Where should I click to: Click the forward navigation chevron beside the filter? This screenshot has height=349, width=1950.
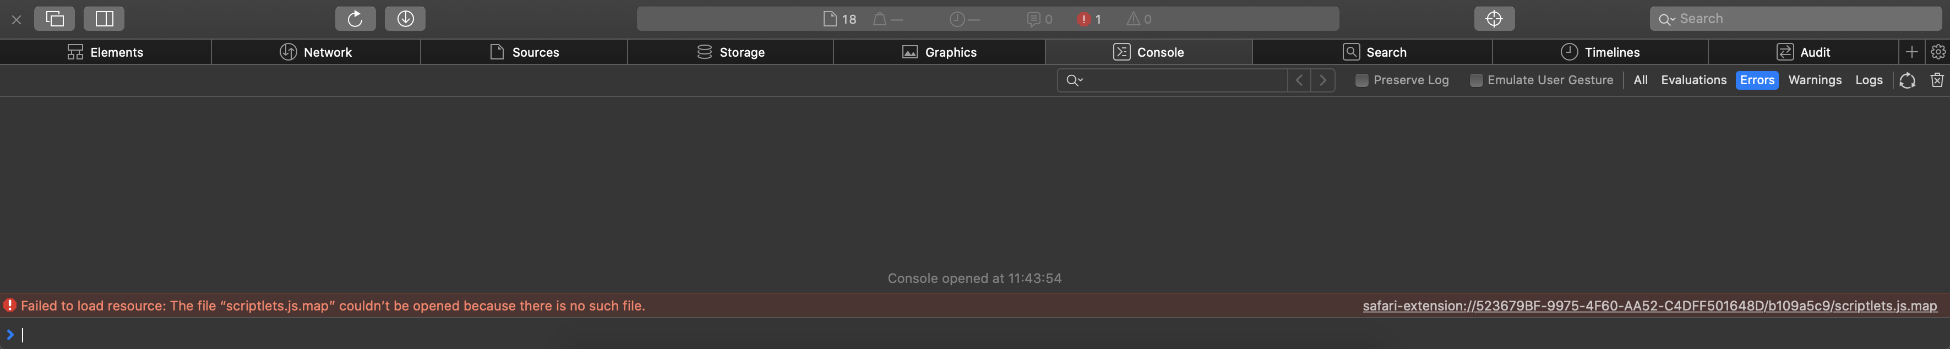pyautogui.click(x=1322, y=79)
